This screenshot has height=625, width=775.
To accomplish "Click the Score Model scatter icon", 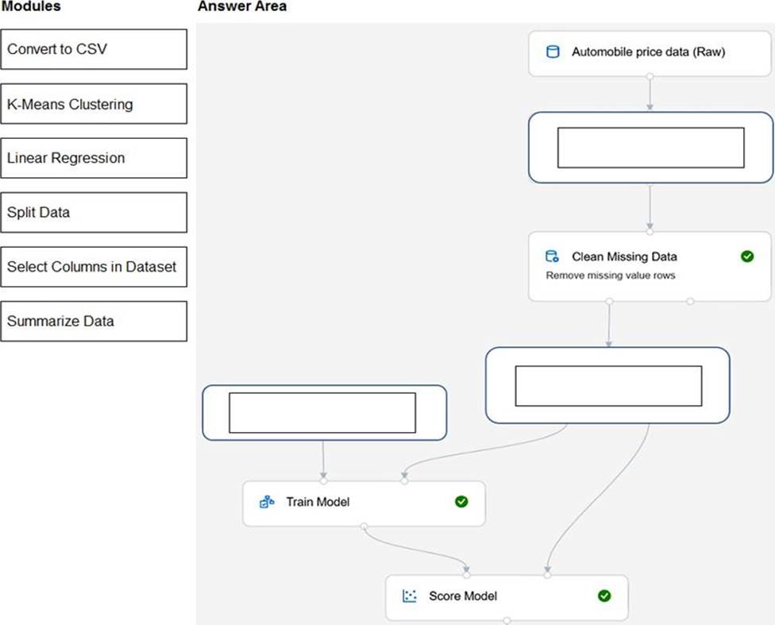I will click(x=410, y=596).
